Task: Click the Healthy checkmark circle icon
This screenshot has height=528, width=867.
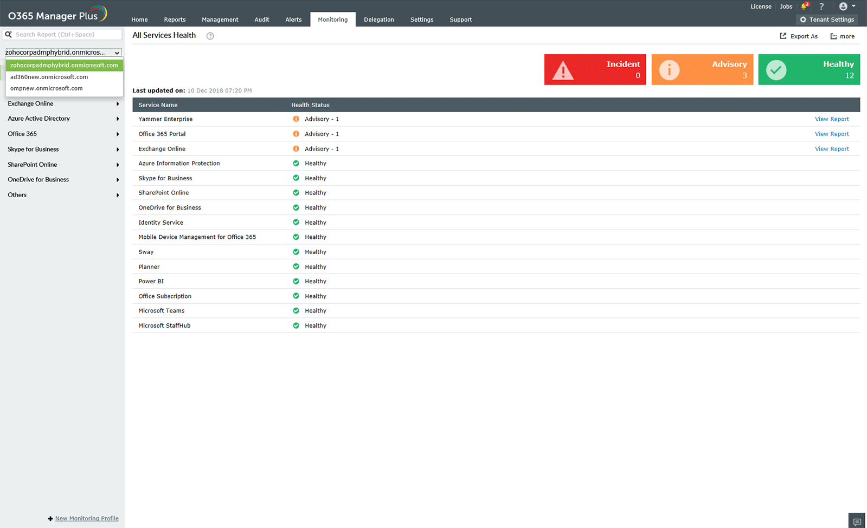Action: coord(776,70)
